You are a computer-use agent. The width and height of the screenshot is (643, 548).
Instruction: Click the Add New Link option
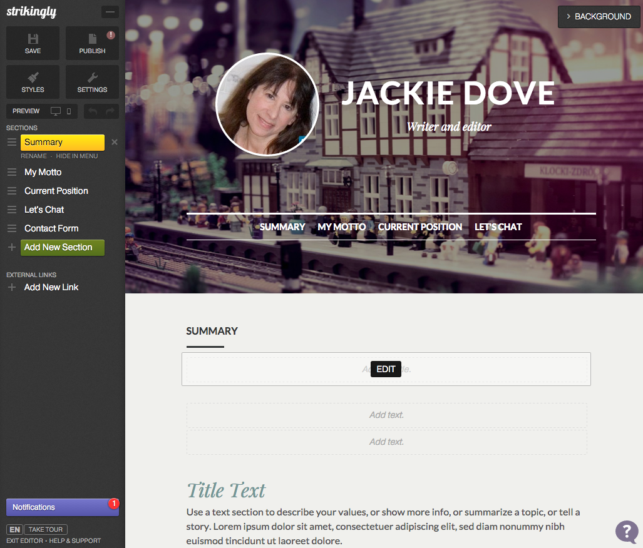[51, 287]
